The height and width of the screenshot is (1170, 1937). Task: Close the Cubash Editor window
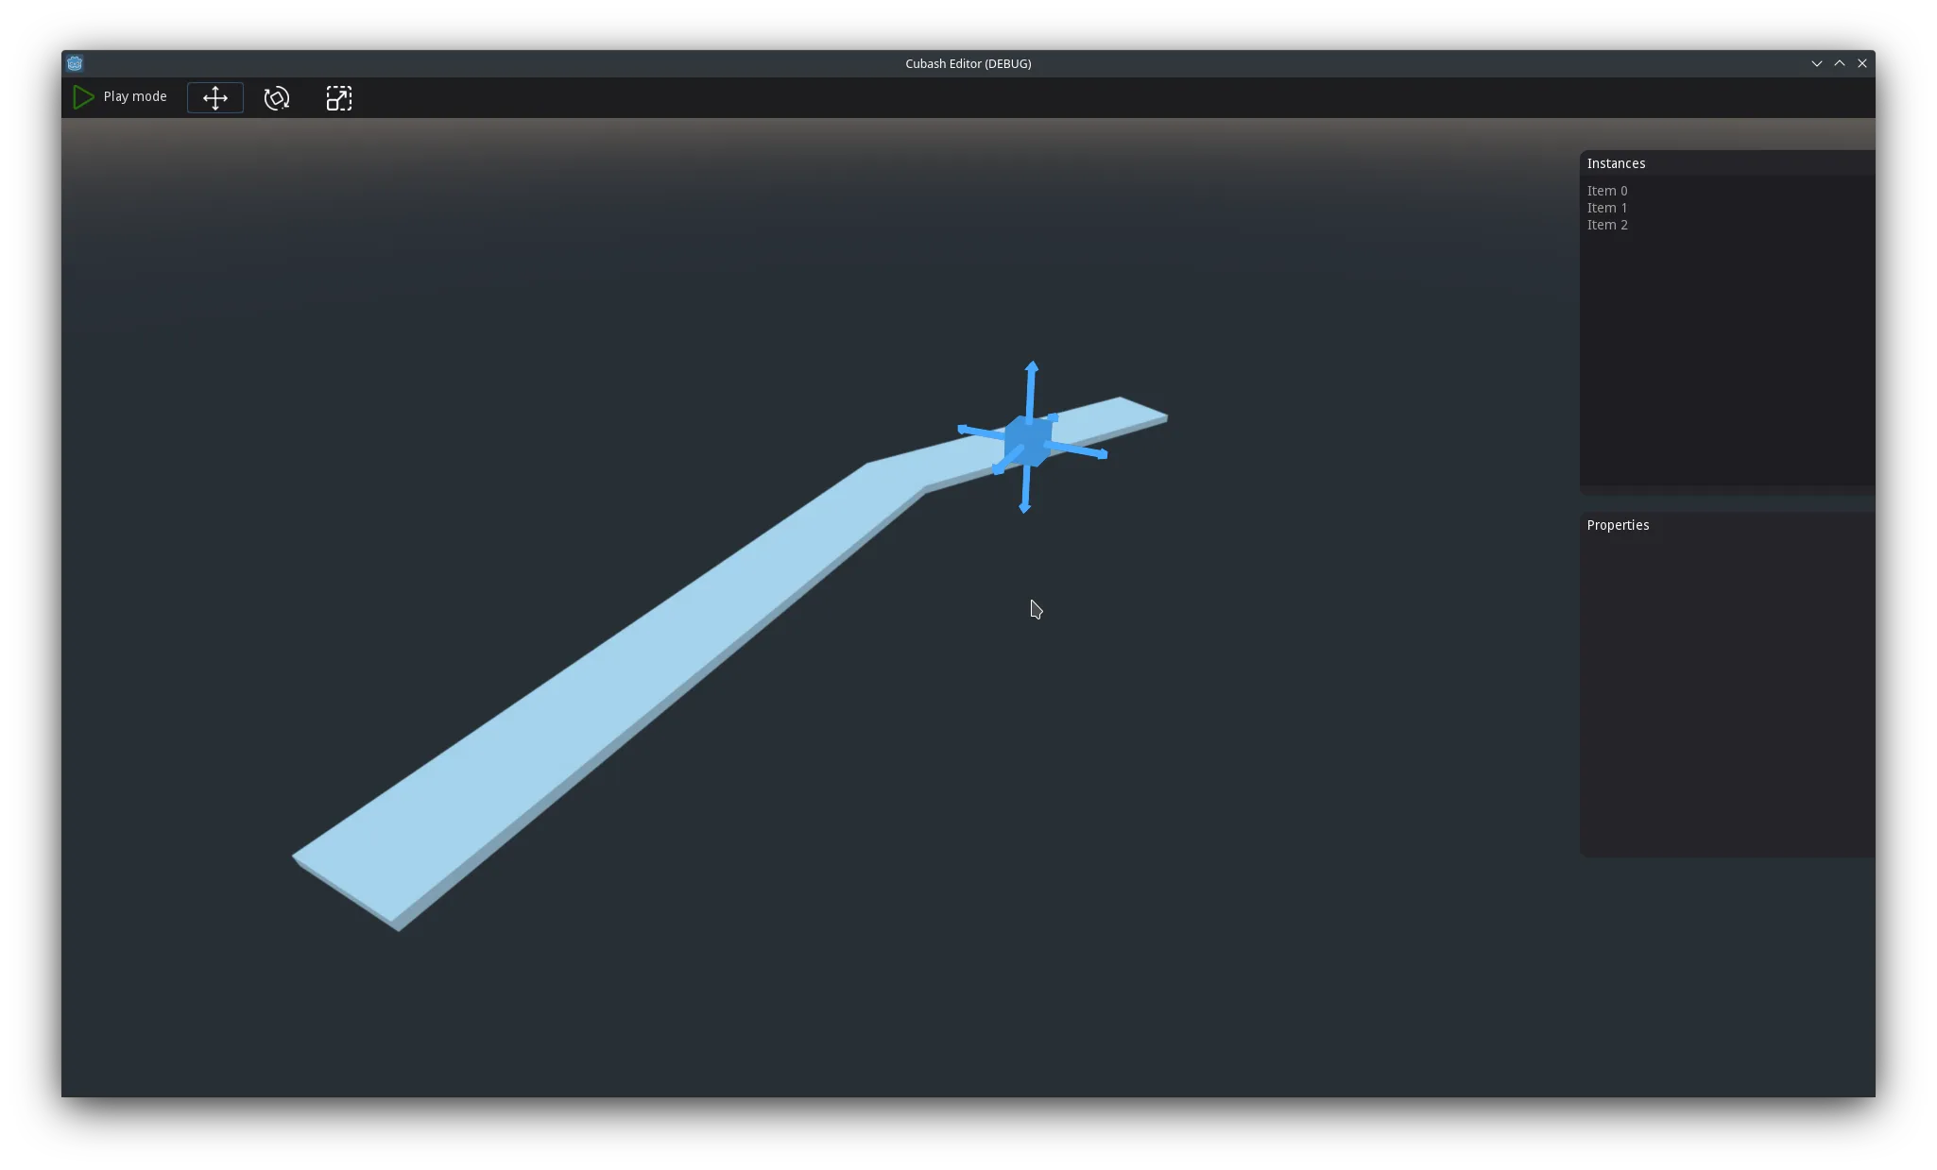tap(1861, 63)
